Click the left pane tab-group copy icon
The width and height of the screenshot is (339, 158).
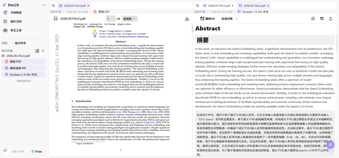point(53,6)
